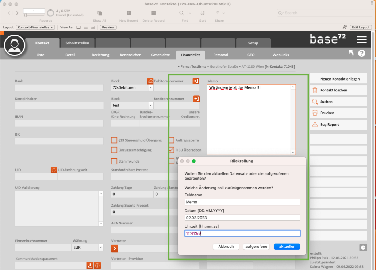The image size is (376, 270).
Task: Switch to list view icon
Action: pyautogui.click(x=86, y=27)
